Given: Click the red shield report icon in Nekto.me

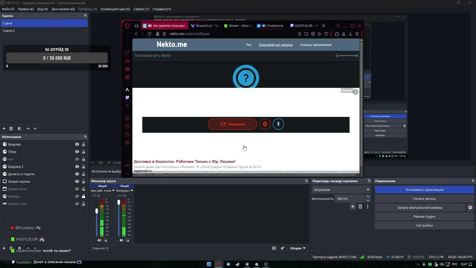Looking at the screenshot, I should click(265, 124).
